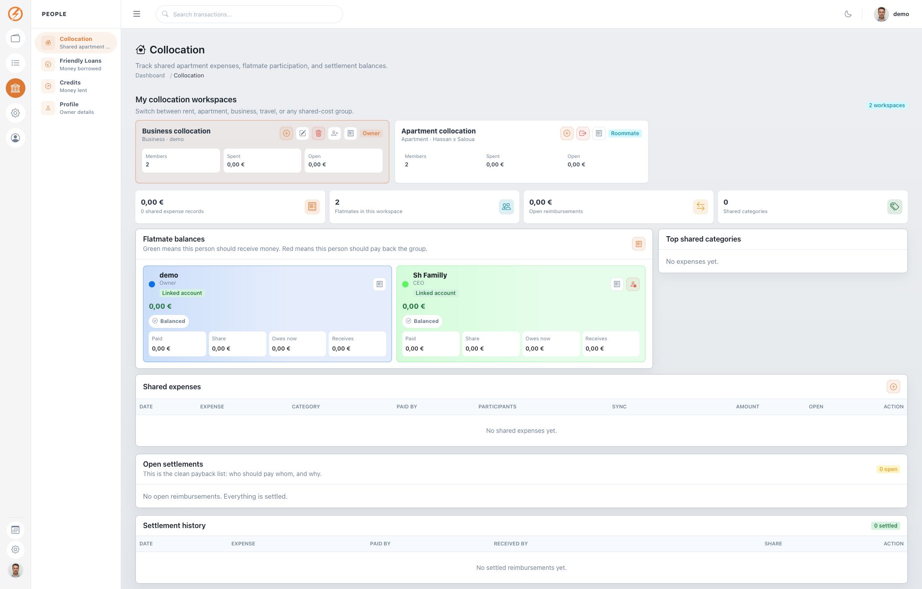Click the blue color dot beside demo

pos(152,284)
